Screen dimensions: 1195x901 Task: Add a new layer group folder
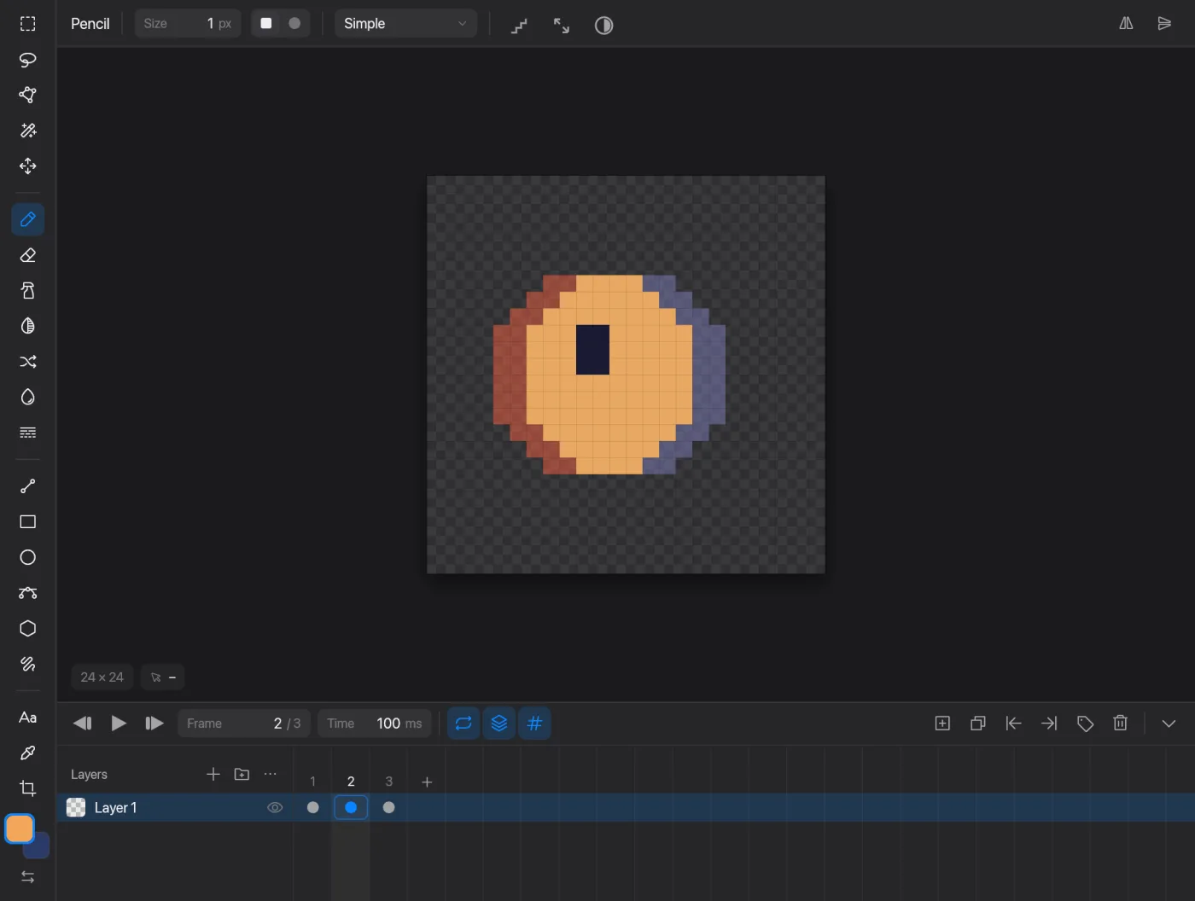click(242, 774)
